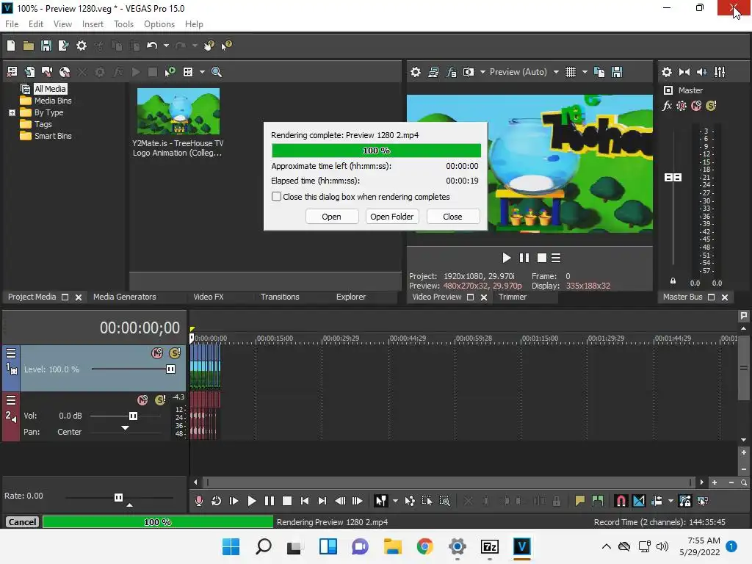The width and height of the screenshot is (752, 564).
Task: Click the record microphone button
Action: coord(198,501)
